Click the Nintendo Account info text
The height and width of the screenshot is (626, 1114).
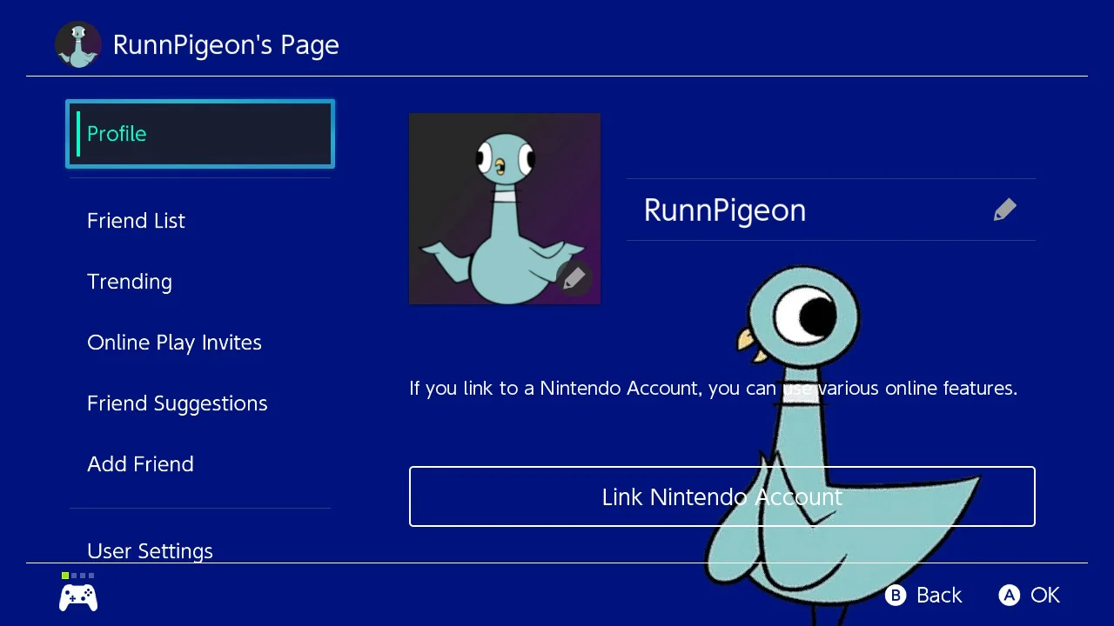pyautogui.click(x=714, y=388)
